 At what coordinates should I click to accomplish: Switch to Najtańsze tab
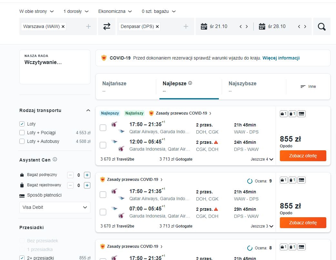click(x=126, y=87)
